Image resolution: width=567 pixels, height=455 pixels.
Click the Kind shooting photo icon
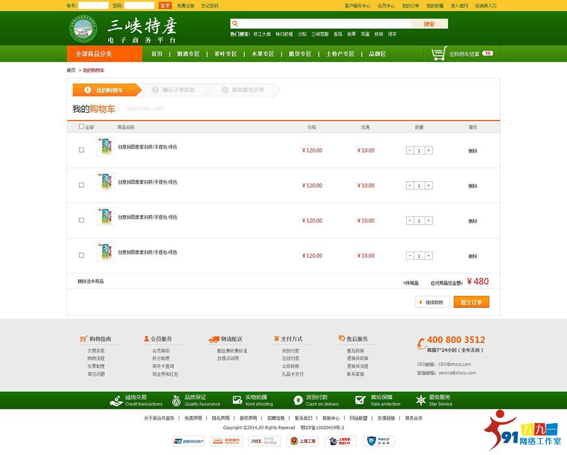(x=238, y=401)
